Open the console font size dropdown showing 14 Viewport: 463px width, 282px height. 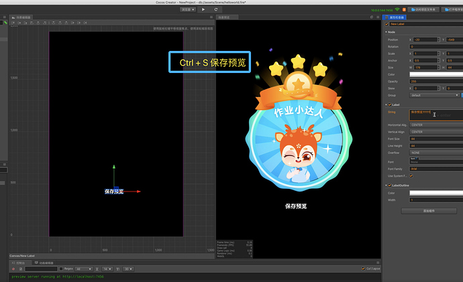(107, 269)
